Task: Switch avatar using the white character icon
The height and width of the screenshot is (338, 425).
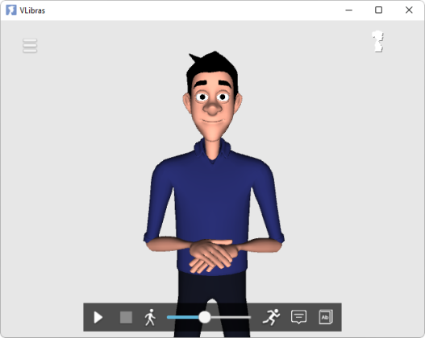Action: [x=377, y=41]
